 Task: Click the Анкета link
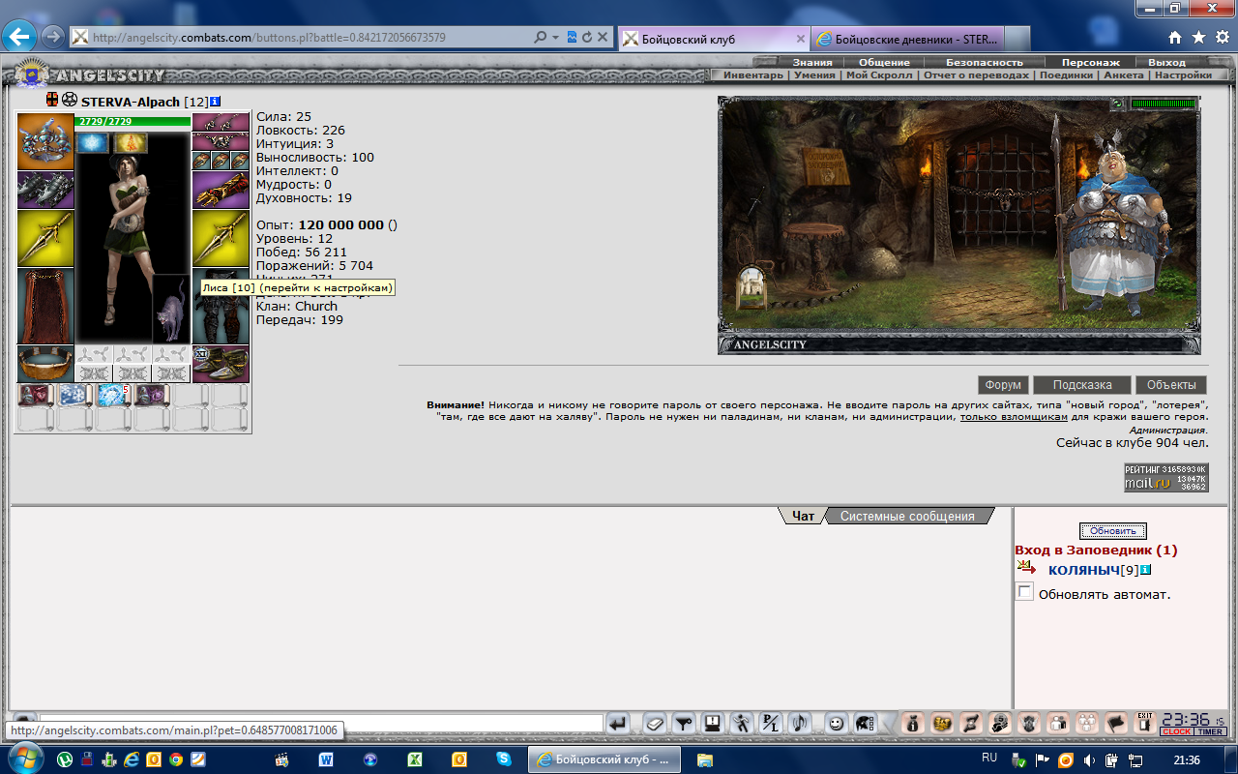click(1124, 74)
